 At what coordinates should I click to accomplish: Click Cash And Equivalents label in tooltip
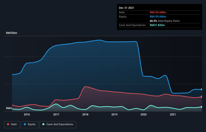[132, 25]
